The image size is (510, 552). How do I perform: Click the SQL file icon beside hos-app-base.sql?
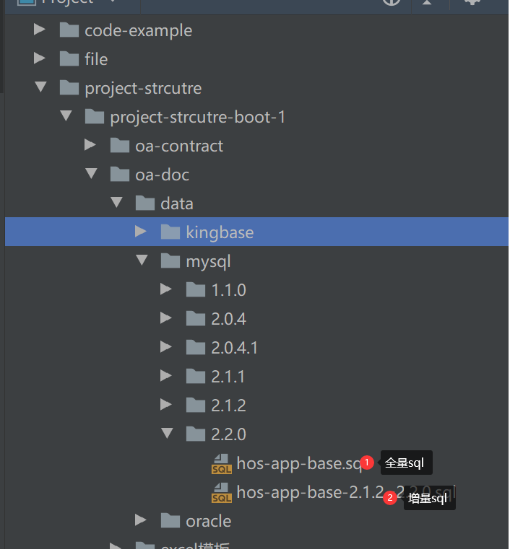point(221,464)
